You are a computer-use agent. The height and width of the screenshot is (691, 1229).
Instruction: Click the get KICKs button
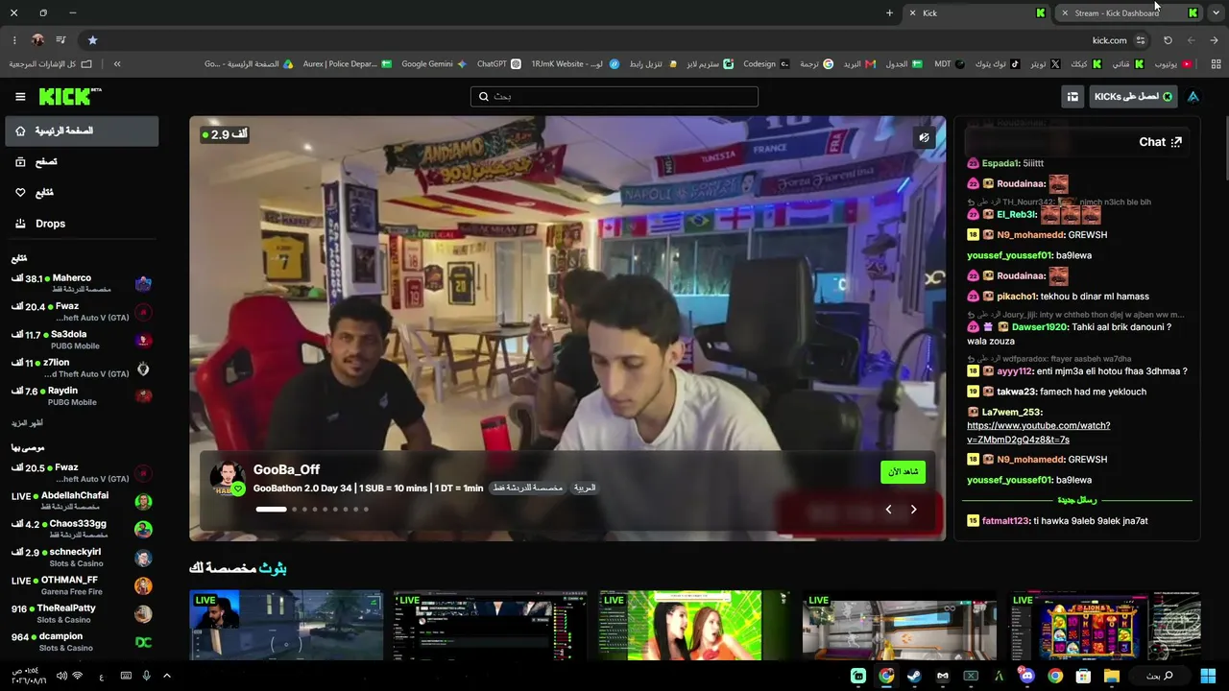click(x=1134, y=96)
